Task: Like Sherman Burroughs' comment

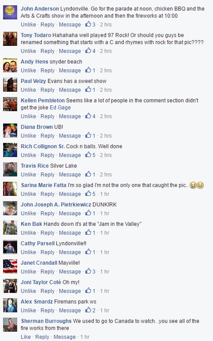Action: [26, 337]
